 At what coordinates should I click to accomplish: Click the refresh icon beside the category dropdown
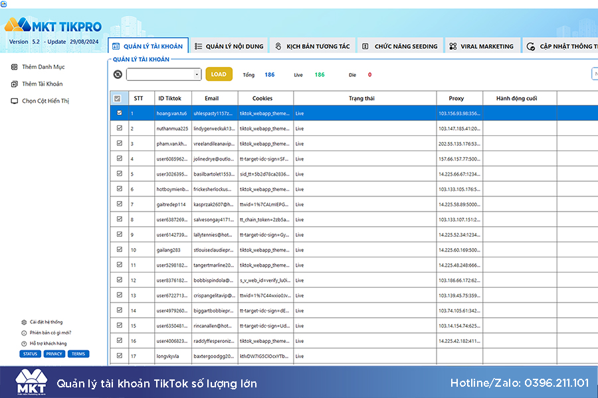(x=118, y=74)
